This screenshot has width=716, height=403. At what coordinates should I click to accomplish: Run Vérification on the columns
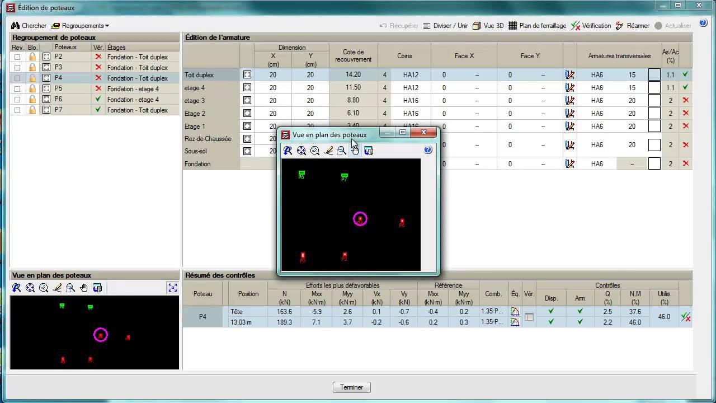click(x=591, y=26)
